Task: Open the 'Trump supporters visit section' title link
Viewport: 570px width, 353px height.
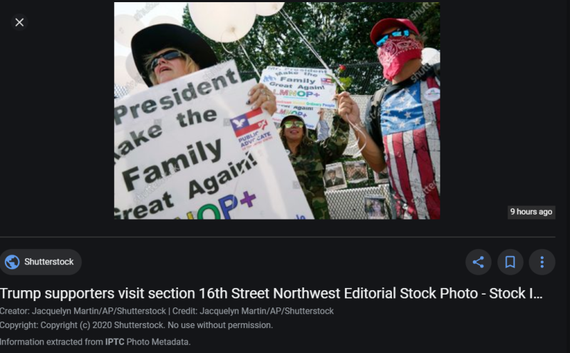Action: pos(271,293)
